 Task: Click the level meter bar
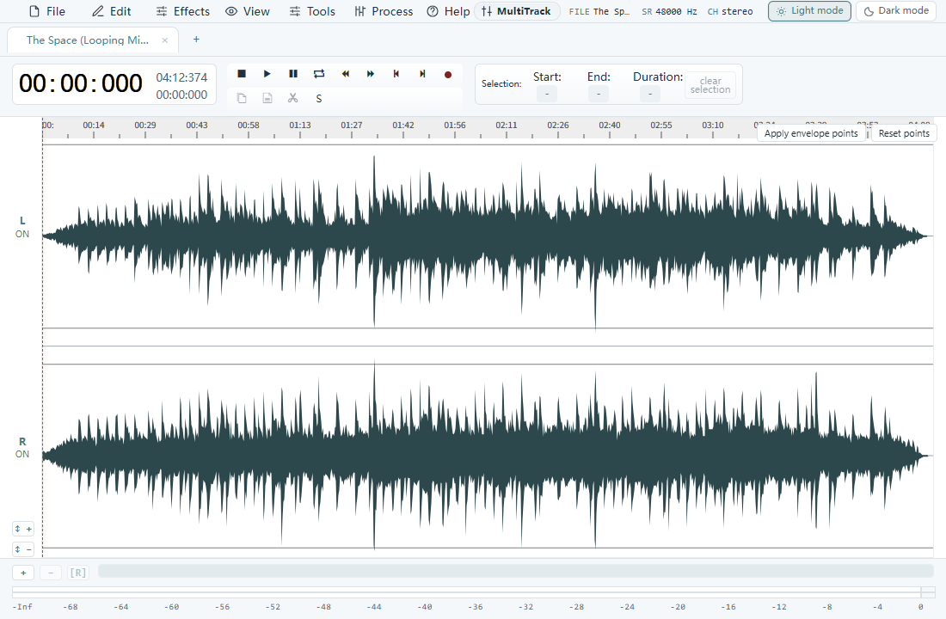point(474,591)
